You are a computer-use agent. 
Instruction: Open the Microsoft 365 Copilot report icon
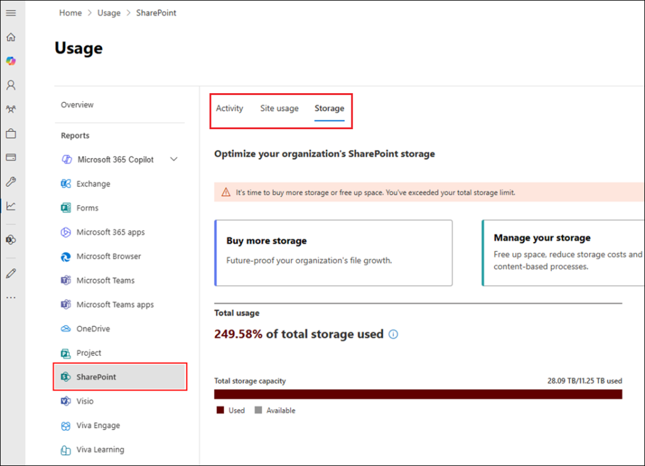67,159
